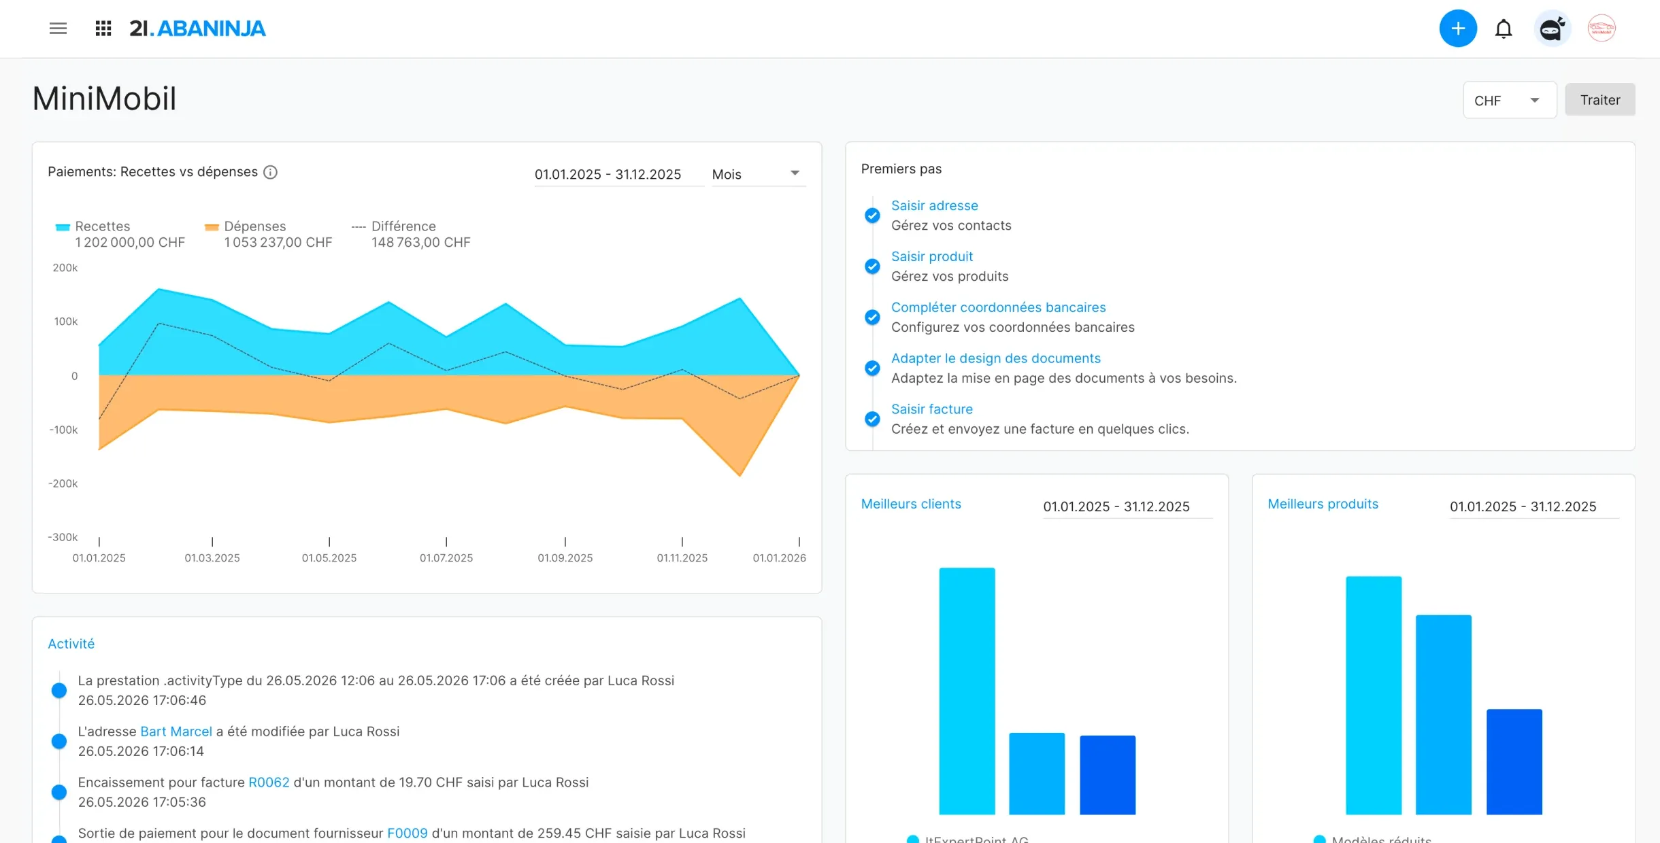Click the Traiter button

click(x=1599, y=100)
